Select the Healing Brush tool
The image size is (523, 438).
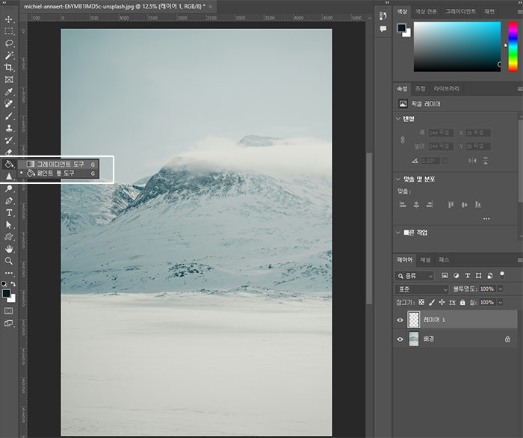click(x=9, y=104)
